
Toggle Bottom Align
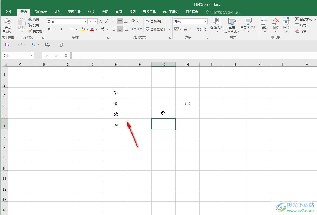coord(126,21)
